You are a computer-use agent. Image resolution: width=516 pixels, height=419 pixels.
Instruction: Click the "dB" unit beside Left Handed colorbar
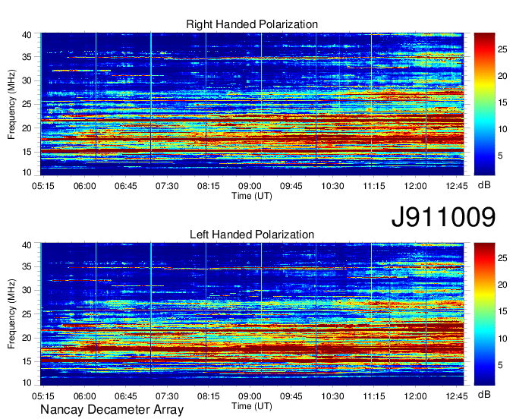[484, 394]
